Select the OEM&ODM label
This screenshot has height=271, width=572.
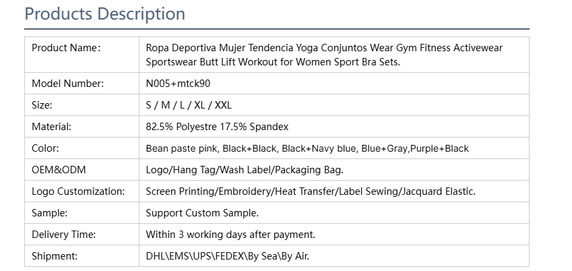(x=59, y=170)
